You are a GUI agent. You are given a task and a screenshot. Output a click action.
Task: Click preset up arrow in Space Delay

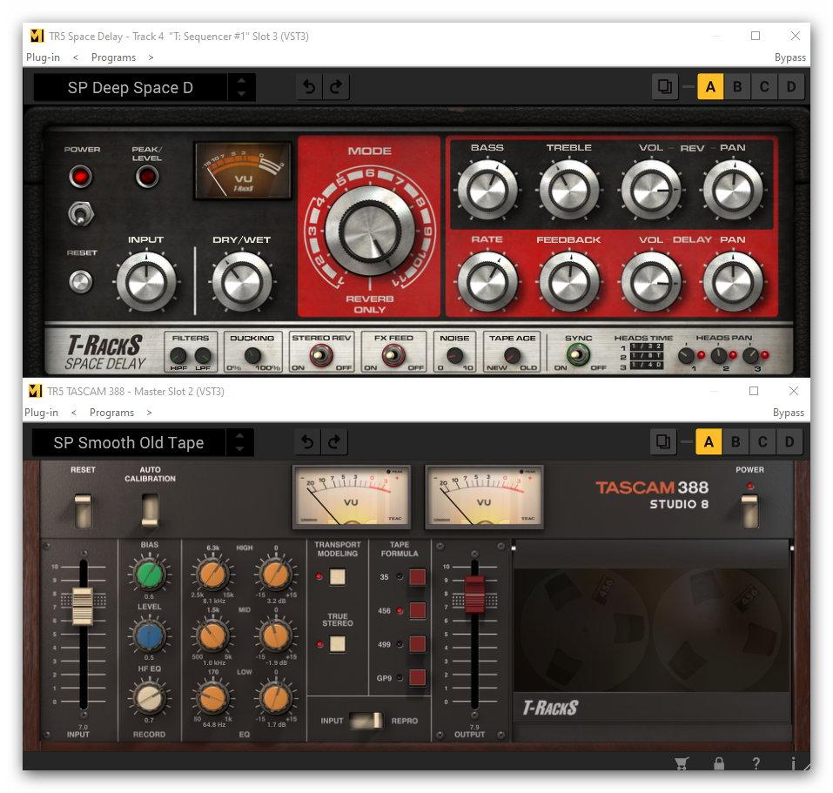[x=241, y=81]
